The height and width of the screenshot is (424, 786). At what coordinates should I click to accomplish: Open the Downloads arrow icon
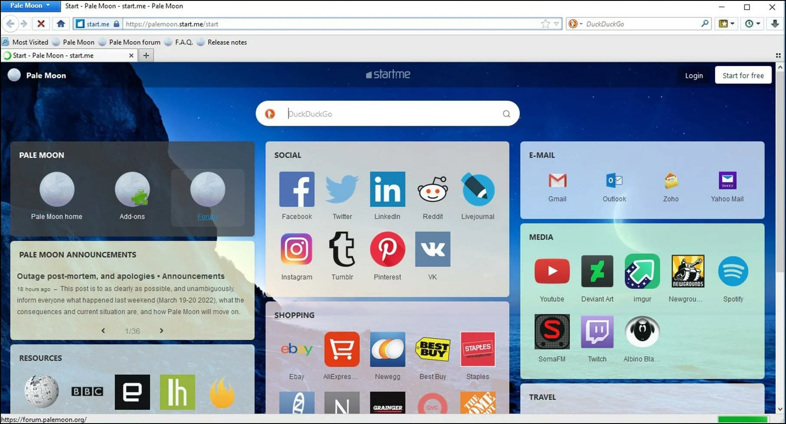coord(775,24)
